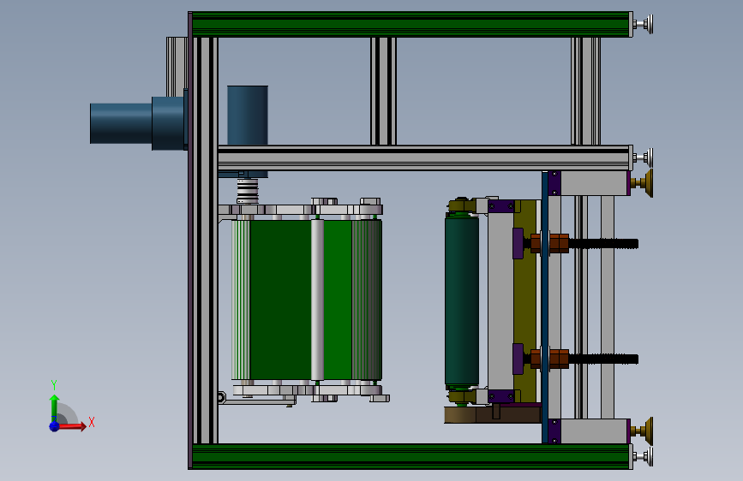Select the right vertical post in upper frame
This screenshot has width=743, height=481.
(x=585, y=91)
